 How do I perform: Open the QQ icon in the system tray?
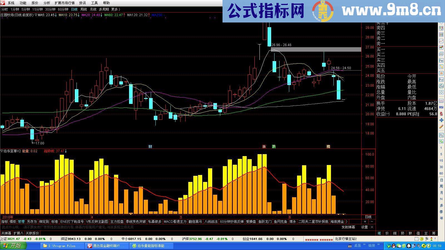coord(393,246)
